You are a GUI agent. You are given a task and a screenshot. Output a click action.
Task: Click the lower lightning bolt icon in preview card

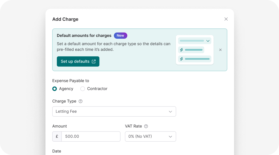(x=182, y=59)
